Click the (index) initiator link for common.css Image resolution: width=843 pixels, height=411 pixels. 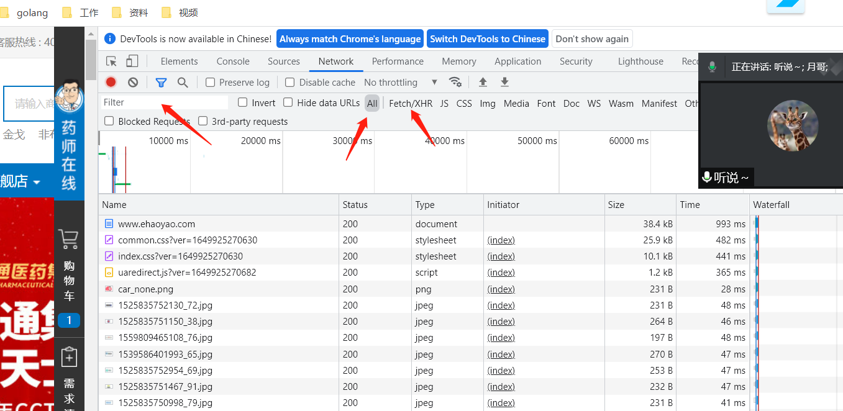pyautogui.click(x=501, y=240)
